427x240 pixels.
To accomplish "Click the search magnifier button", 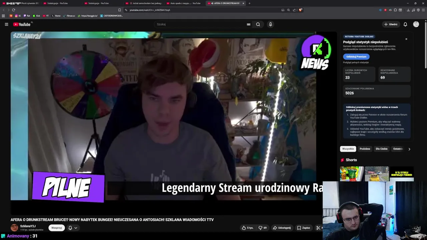I will tap(258, 24).
